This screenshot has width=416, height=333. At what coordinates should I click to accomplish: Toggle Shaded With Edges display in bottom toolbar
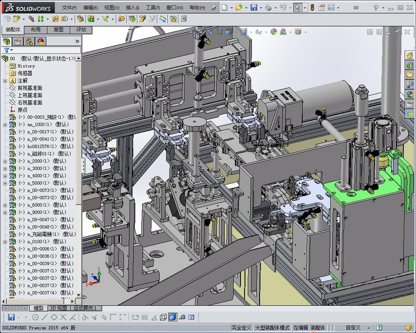click(x=172, y=317)
